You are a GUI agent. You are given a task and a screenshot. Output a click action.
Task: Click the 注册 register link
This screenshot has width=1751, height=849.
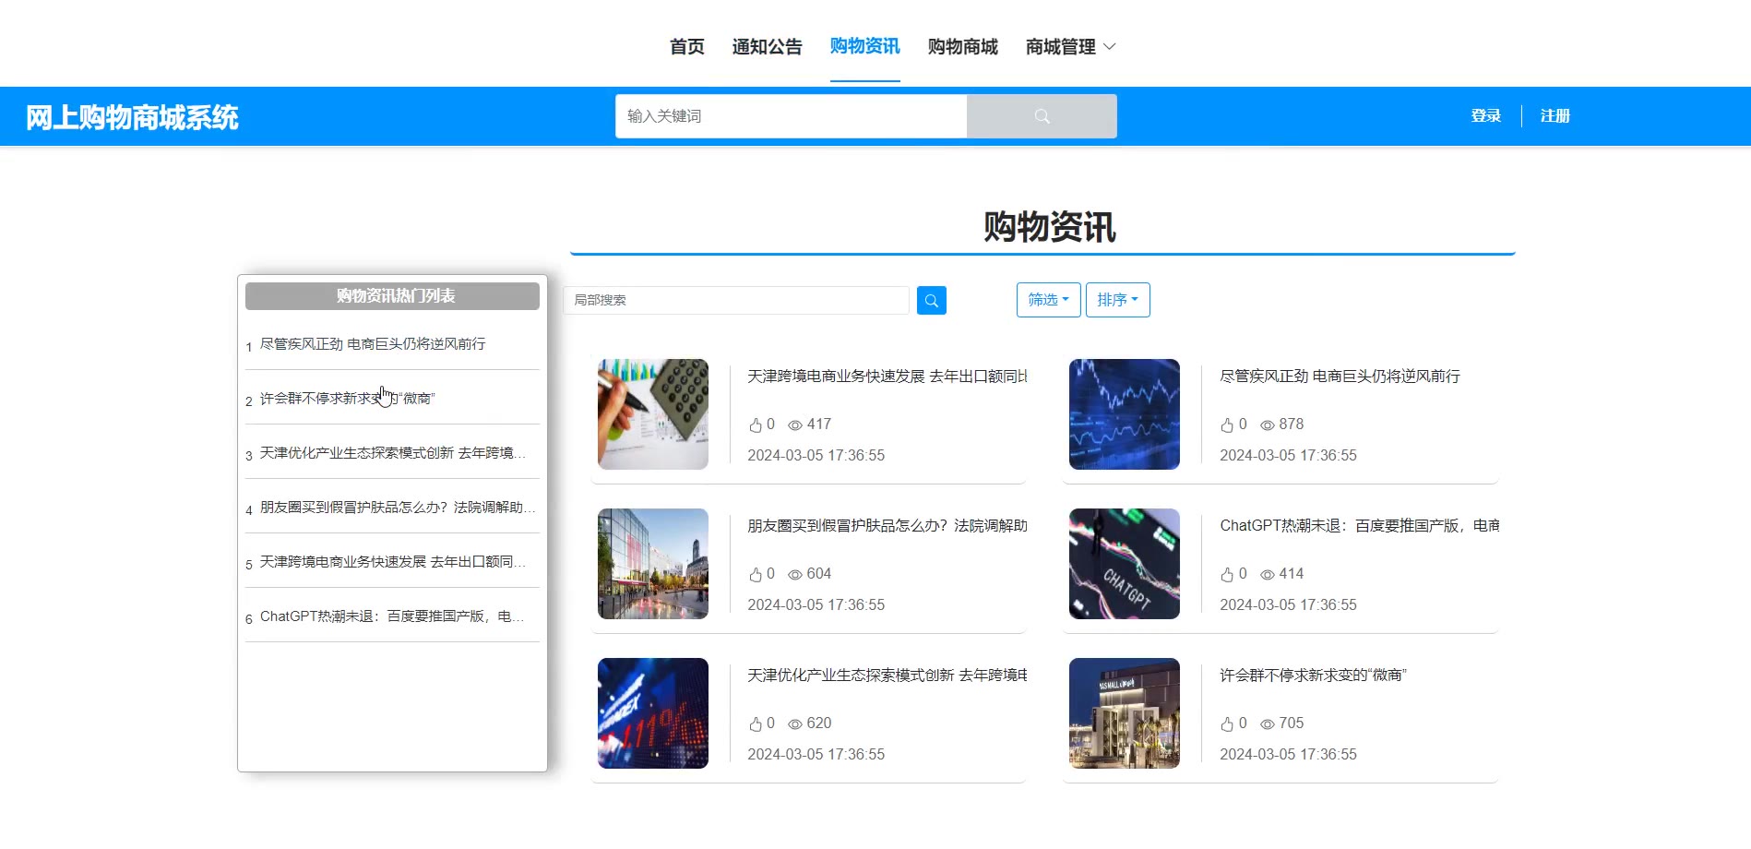pos(1555,116)
